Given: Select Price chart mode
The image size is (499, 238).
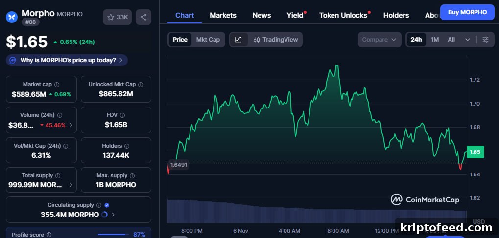Looking at the screenshot, I should click(x=180, y=40).
